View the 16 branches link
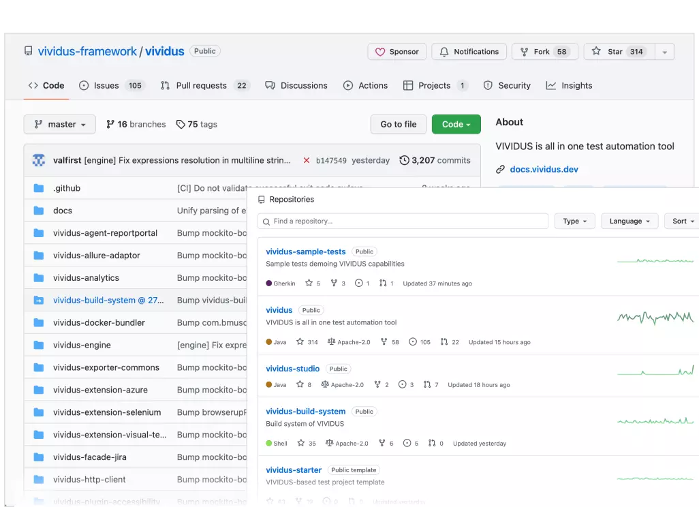 tap(136, 125)
